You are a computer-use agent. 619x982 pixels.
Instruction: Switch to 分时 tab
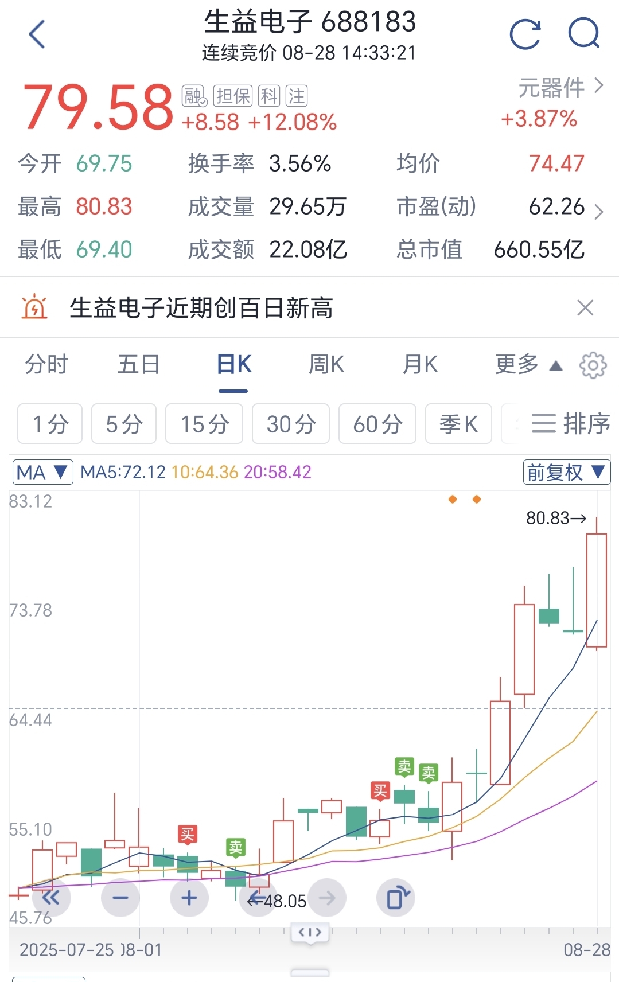(x=46, y=365)
